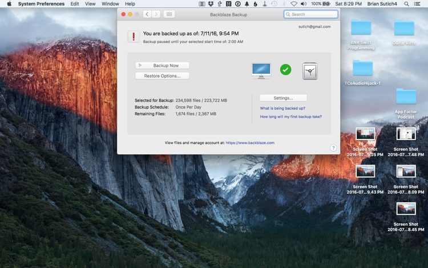Click the help question mark button
This screenshot has height=268, width=428.
click(333, 148)
